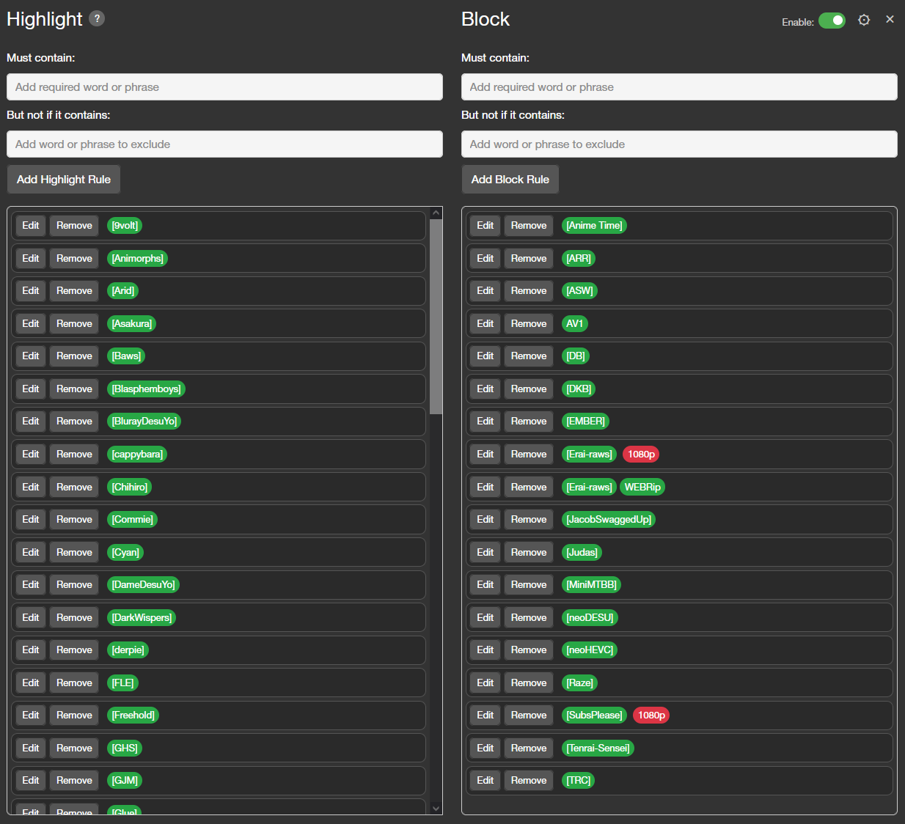Edit the [Animorphs] highlight rule
The height and width of the screenshot is (824, 905).
(31, 258)
